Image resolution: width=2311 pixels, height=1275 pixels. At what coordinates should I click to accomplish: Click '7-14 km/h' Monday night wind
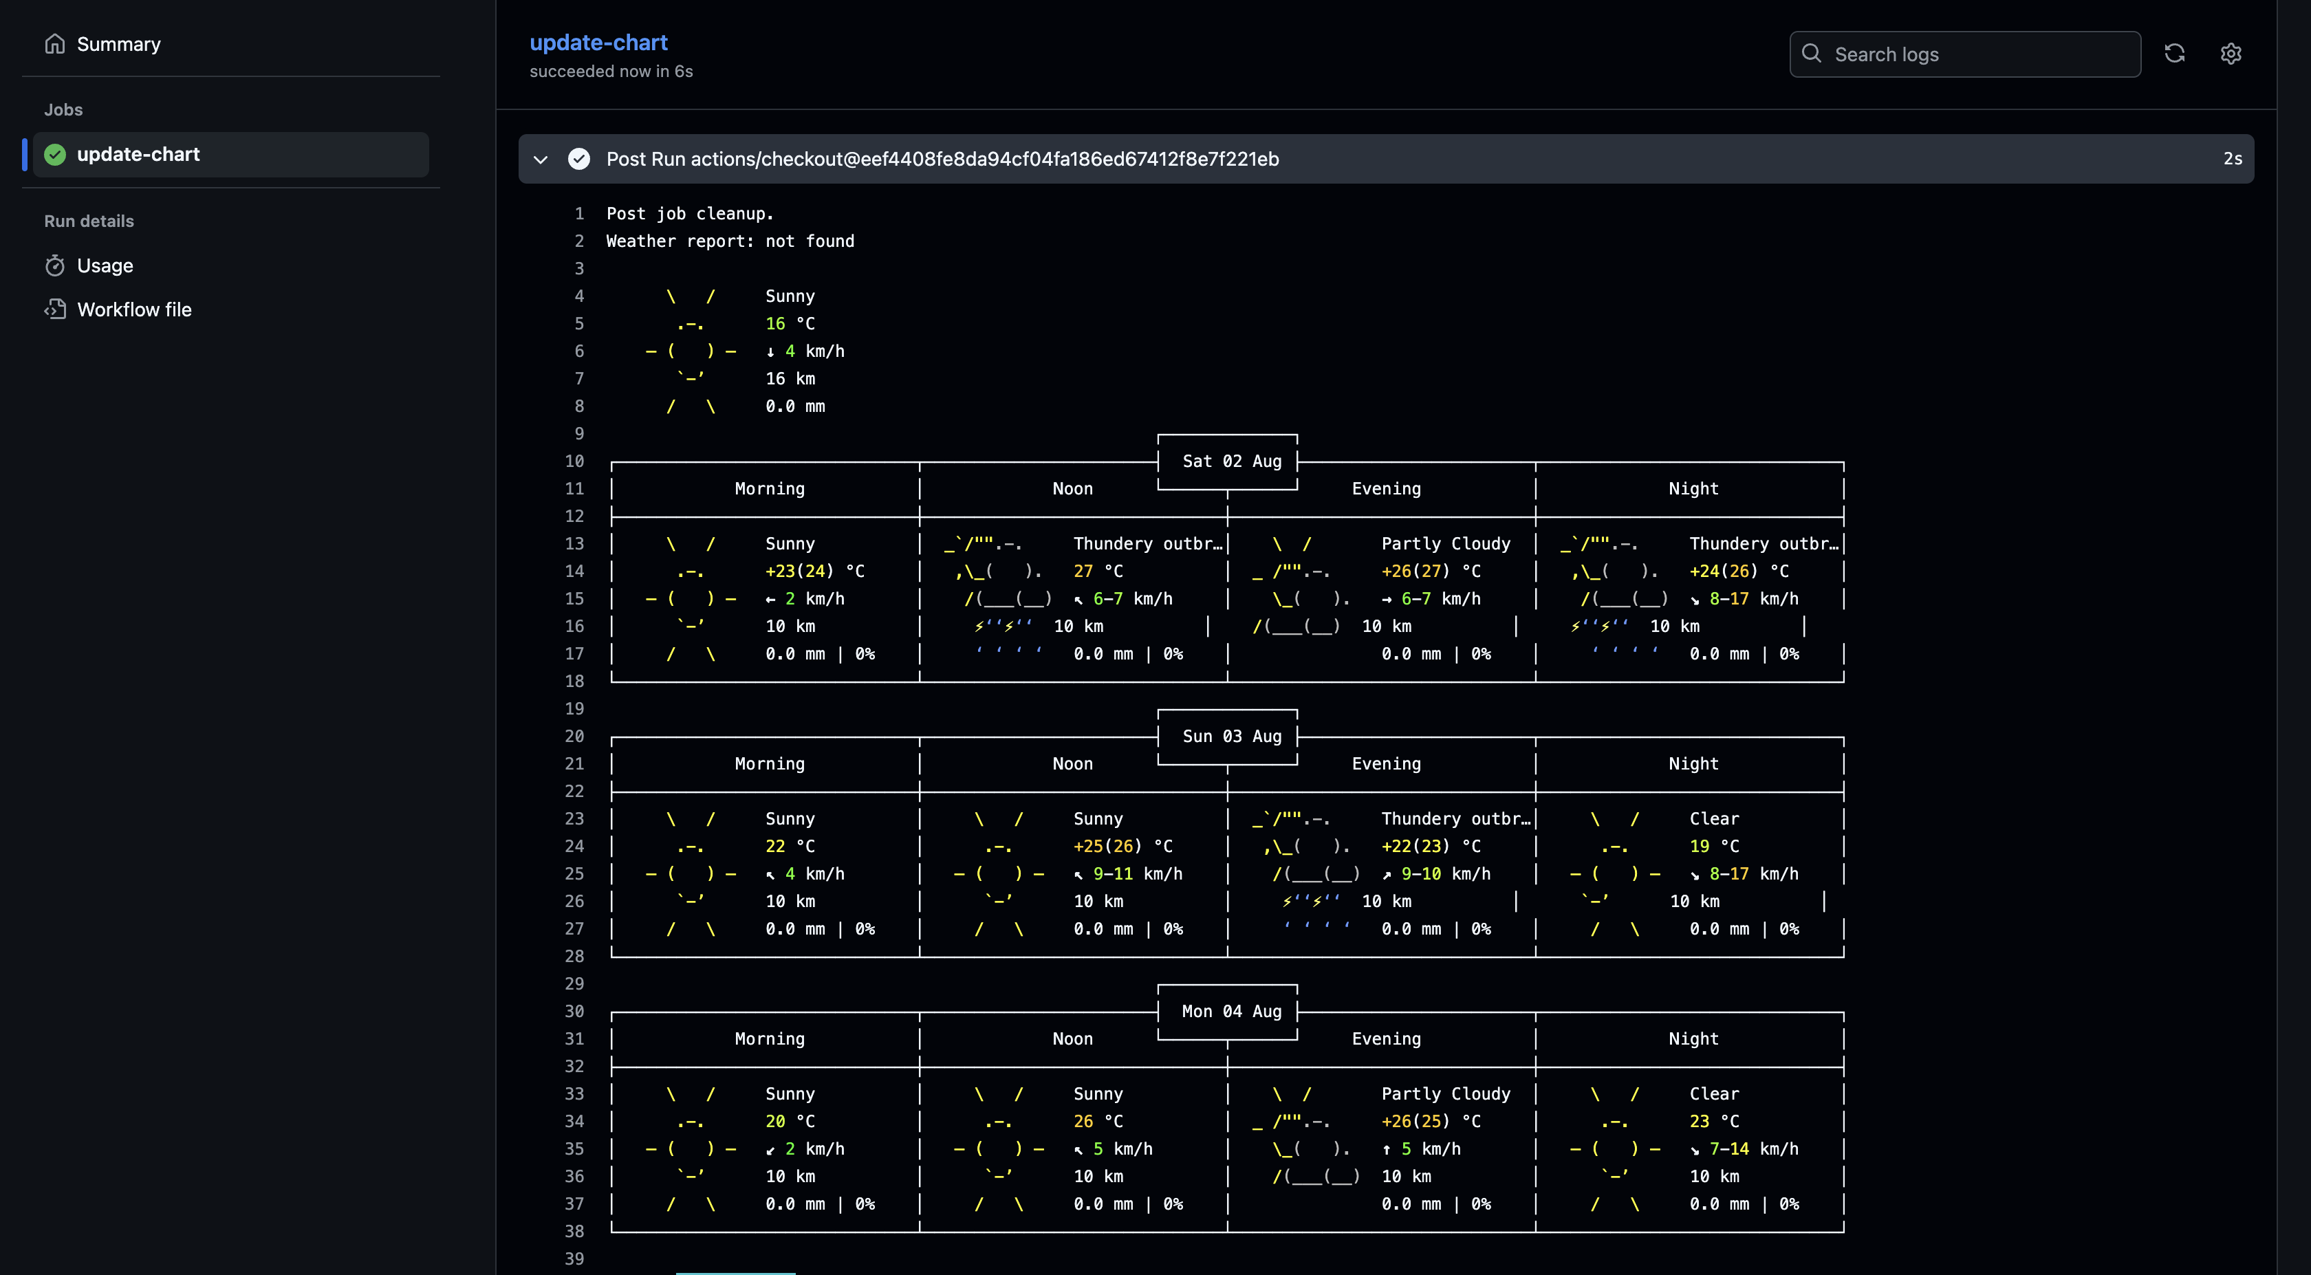(1754, 1149)
